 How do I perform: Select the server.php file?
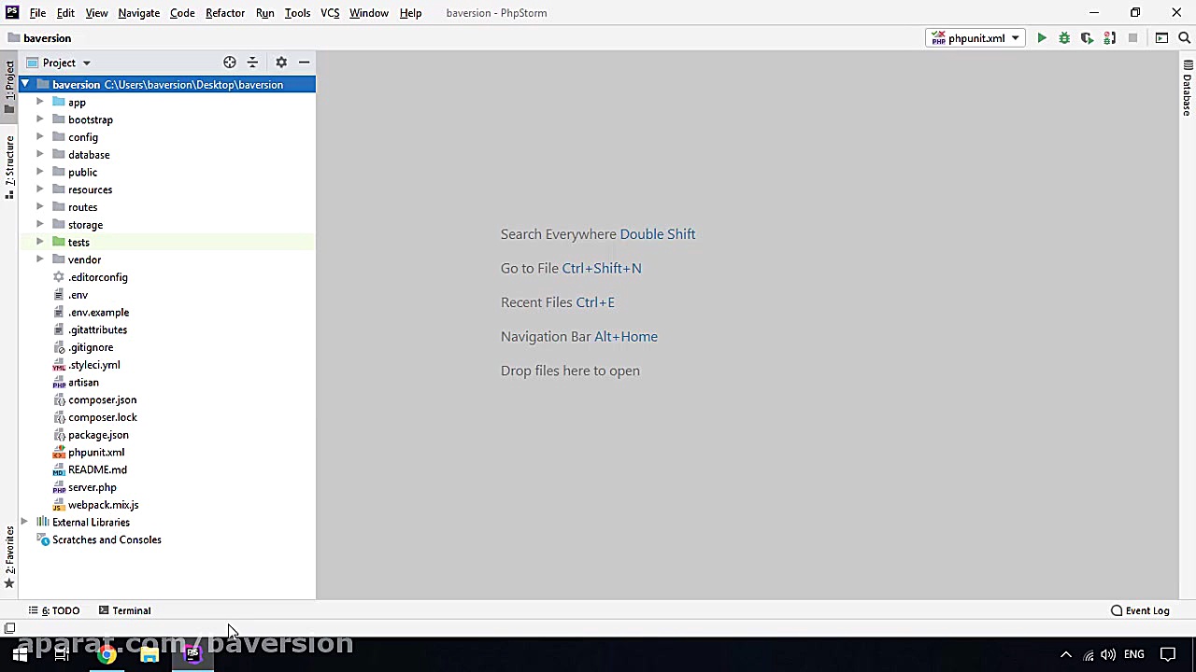coord(92,487)
